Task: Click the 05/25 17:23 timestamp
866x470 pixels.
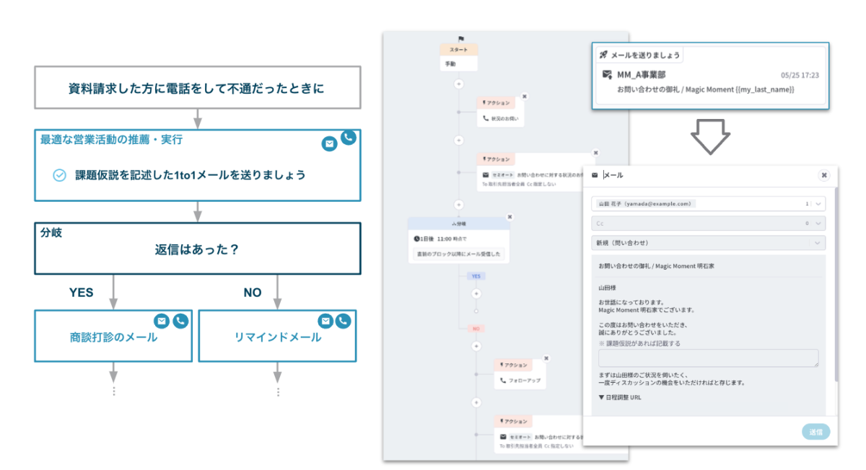Action: tap(800, 75)
